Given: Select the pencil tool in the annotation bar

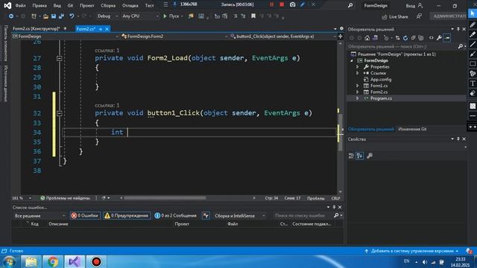Looking at the screenshot, I should point(473,25).
